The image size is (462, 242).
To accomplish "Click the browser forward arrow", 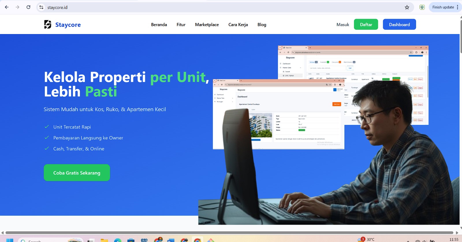I will click(18, 7).
